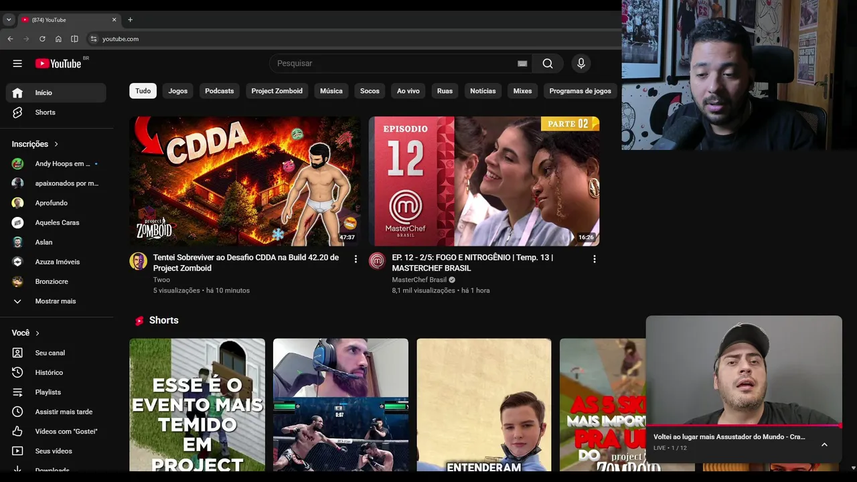Go back with browser back arrow

click(10, 39)
